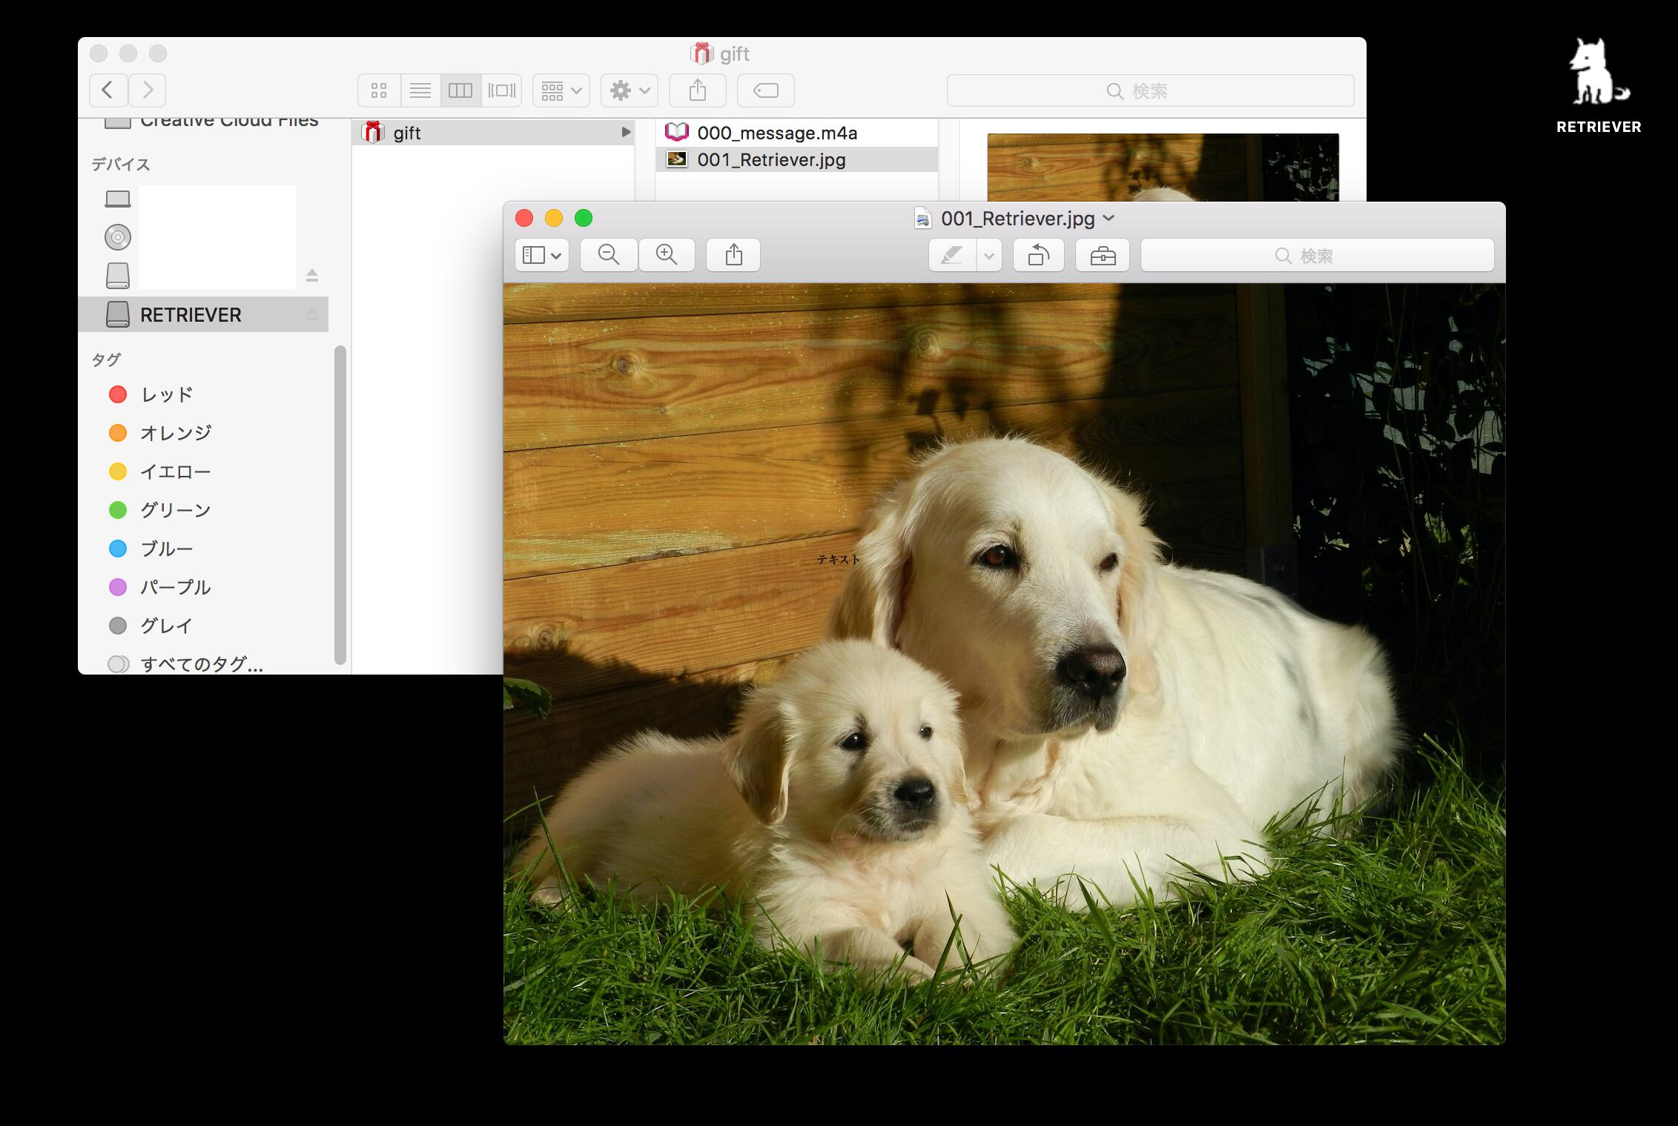Viewport: 1678px width, 1126px height.
Task: Select the Green tag (グリーン)
Action: pyautogui.click(x=161, y=510)
